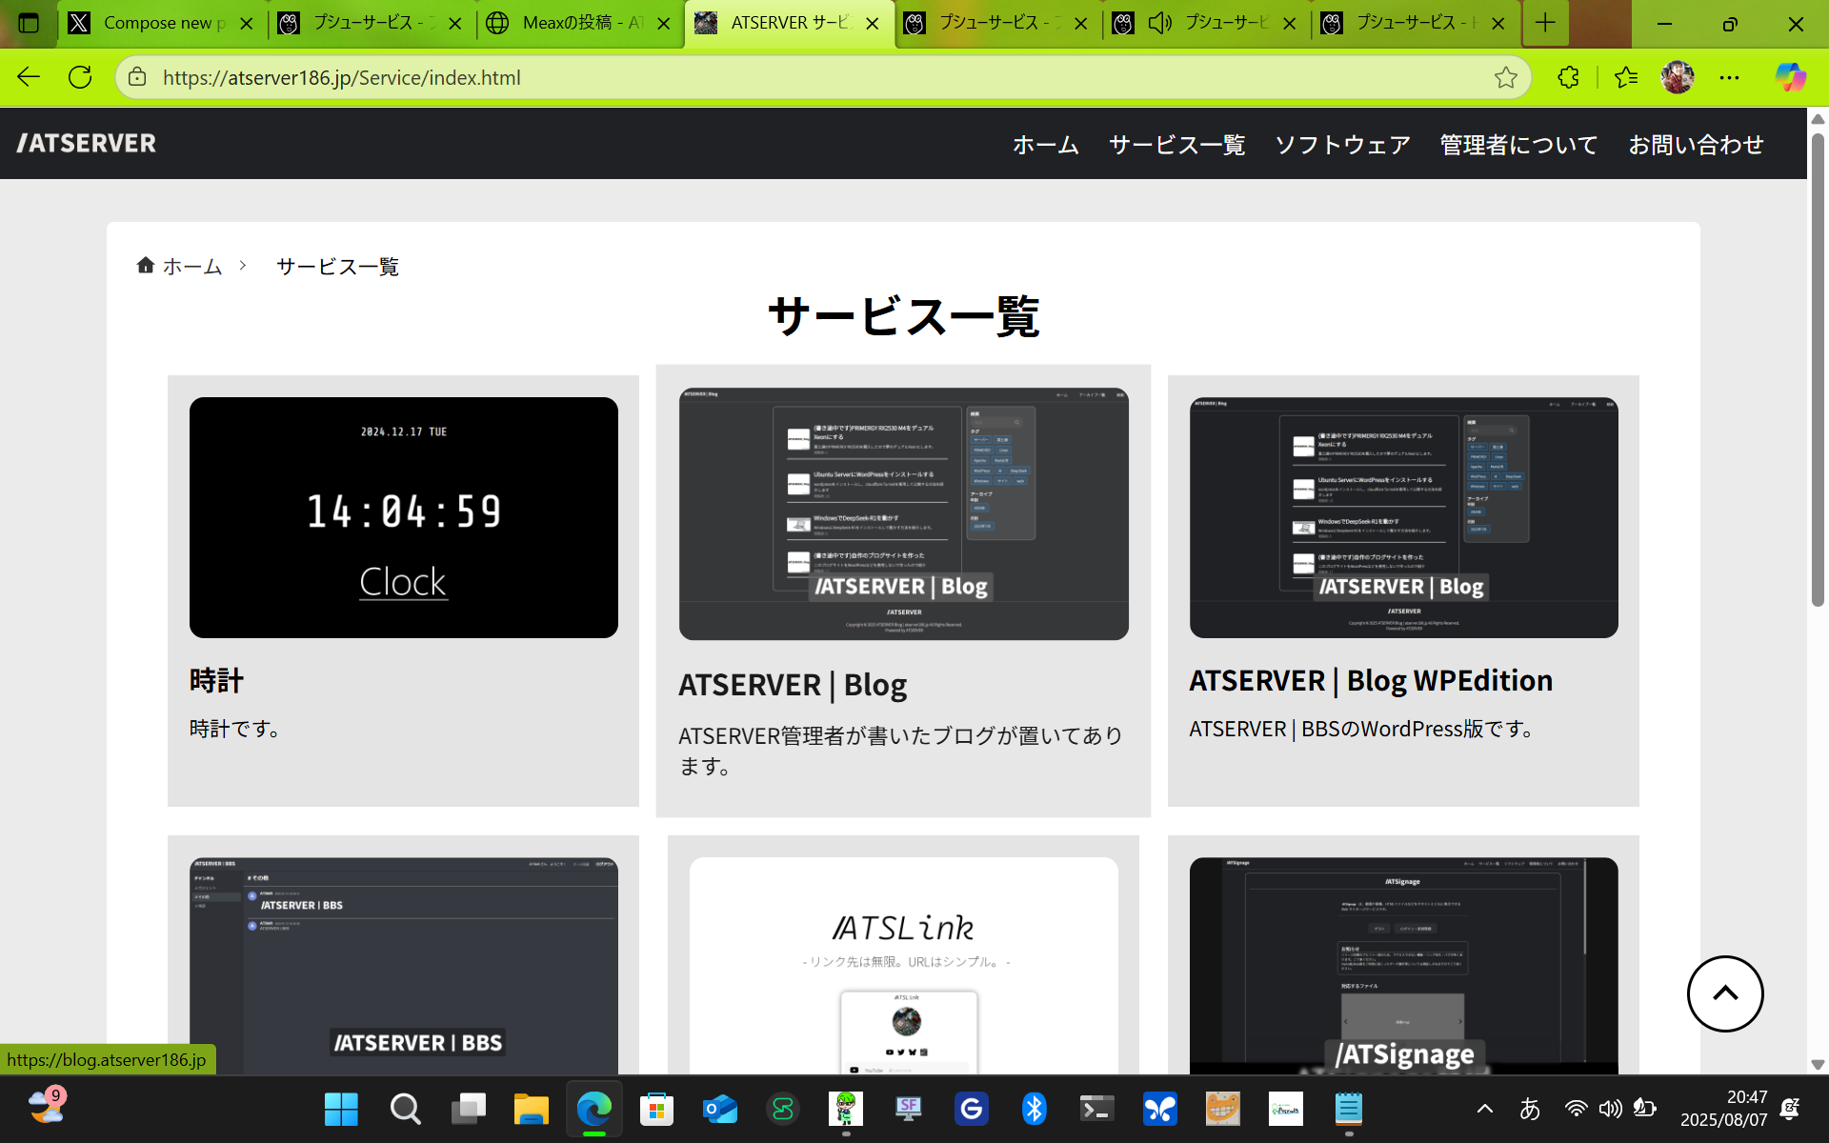Open the ATSERVER | Blog title link

coord(793,685)
